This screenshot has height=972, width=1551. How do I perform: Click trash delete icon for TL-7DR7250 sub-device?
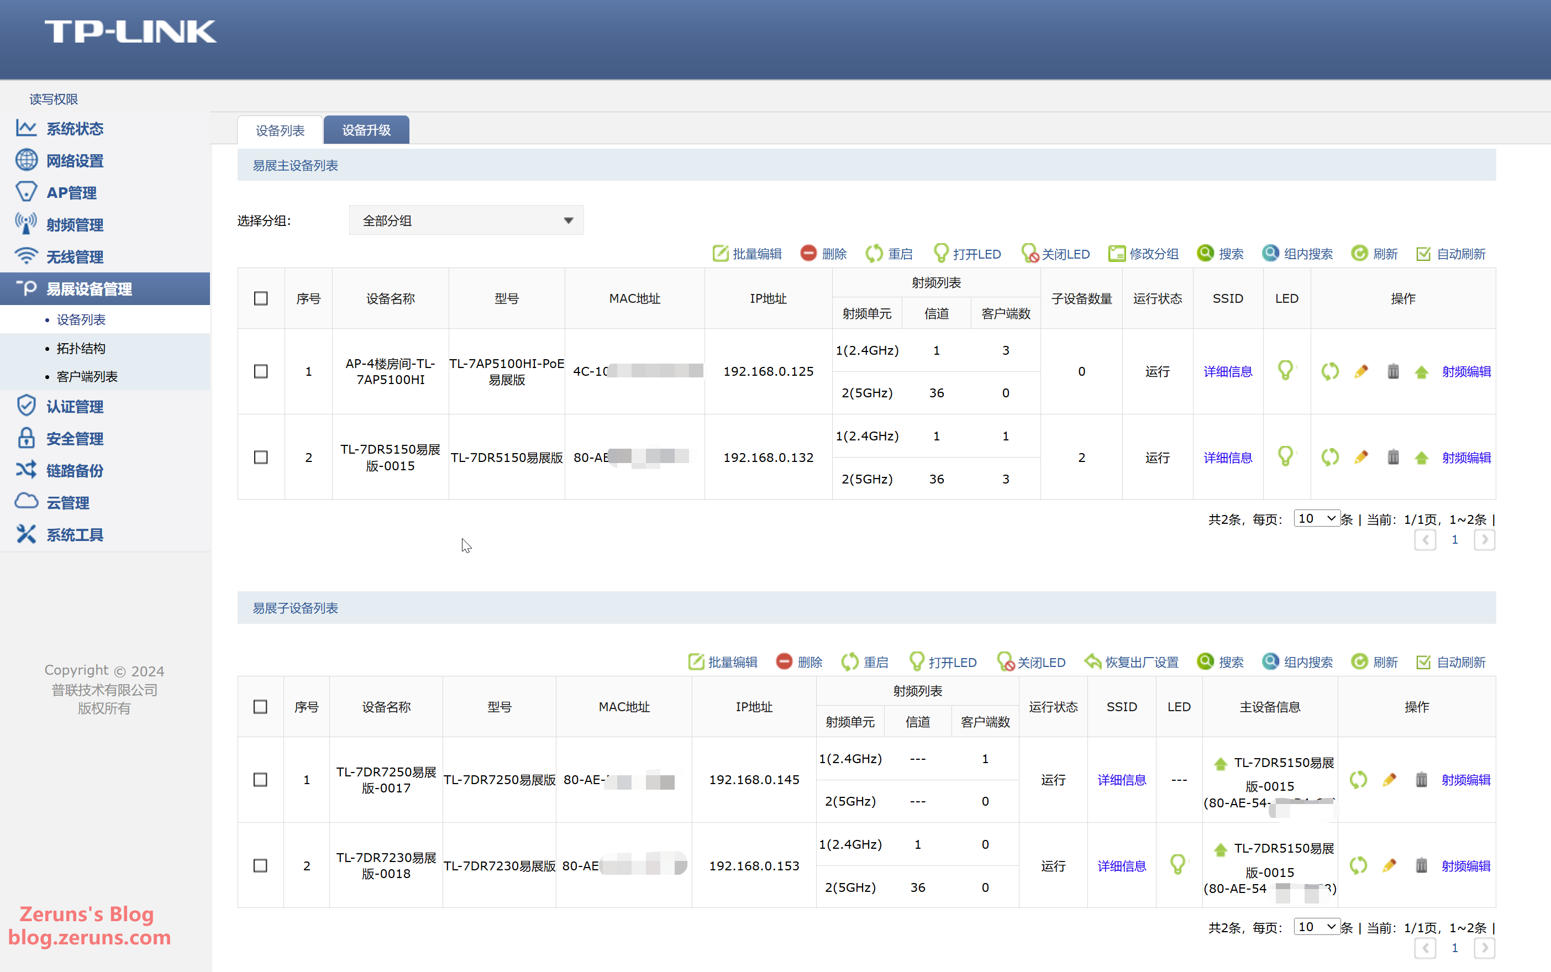(x=1421, y=780)
